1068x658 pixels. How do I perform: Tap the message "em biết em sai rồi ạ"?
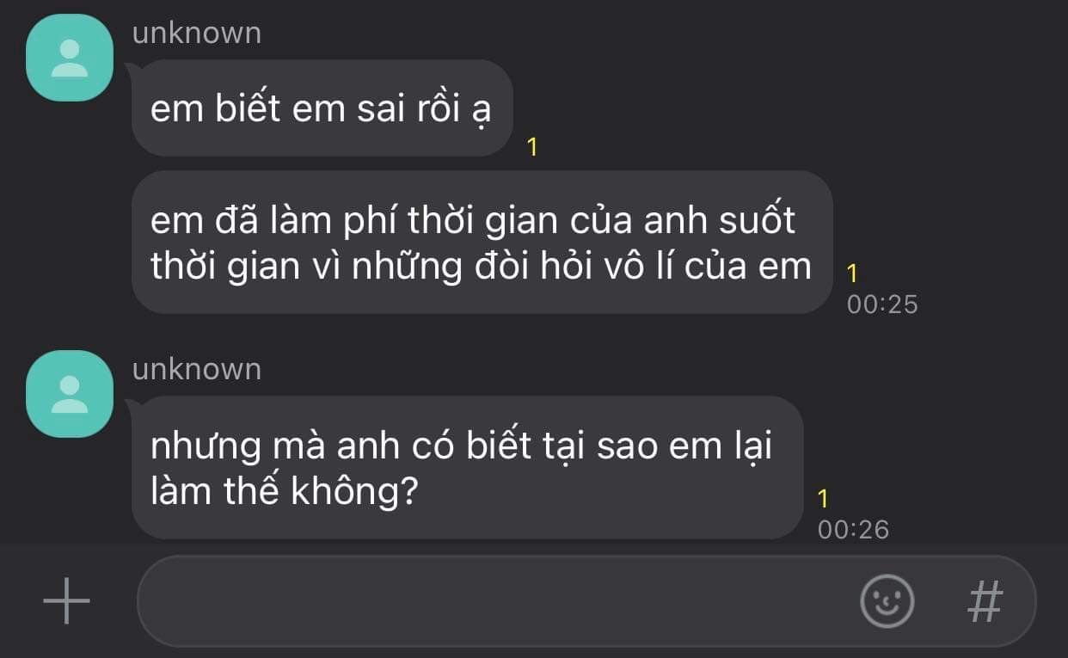[x=322, y=108]
